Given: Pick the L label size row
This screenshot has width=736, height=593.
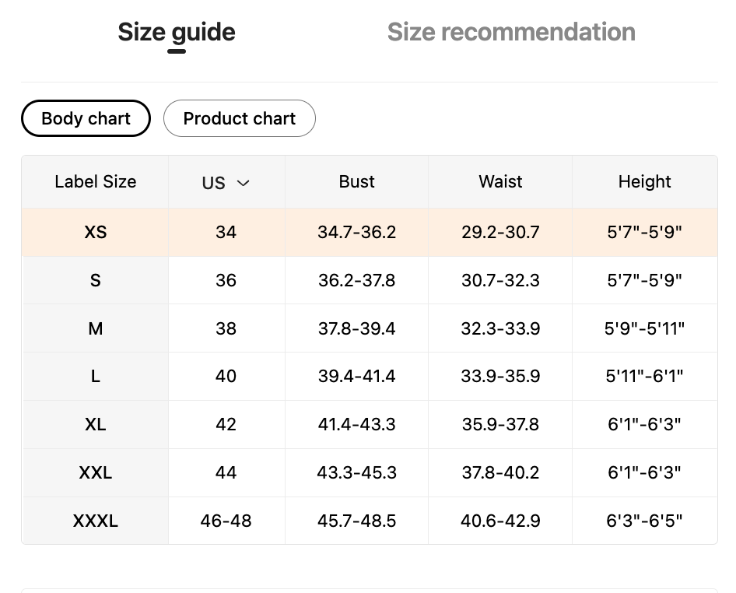Looking at the screenshot, I should coord(95,376).
